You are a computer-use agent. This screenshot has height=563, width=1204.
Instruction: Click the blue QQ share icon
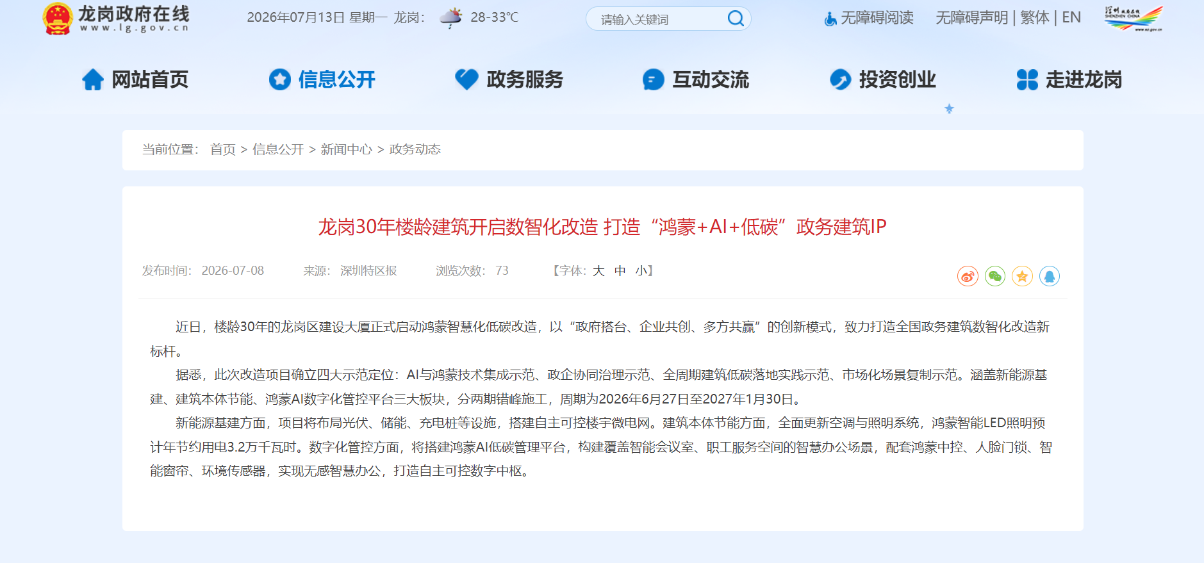1050,276
